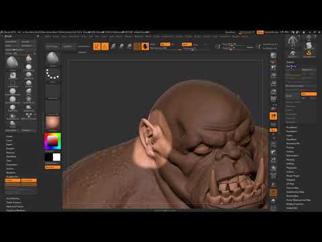The image size is (322, 242).
Task: Select the orc figure tool thumbnail
Action: click(x=292, y=42)
